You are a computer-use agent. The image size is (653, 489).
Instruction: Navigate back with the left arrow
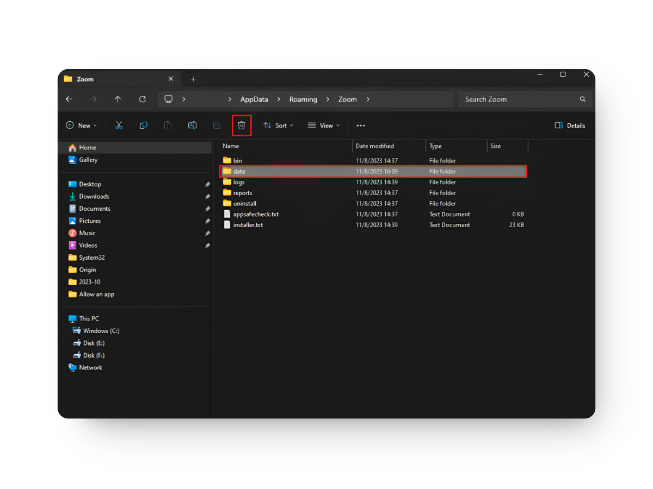(x=69, y=99)
